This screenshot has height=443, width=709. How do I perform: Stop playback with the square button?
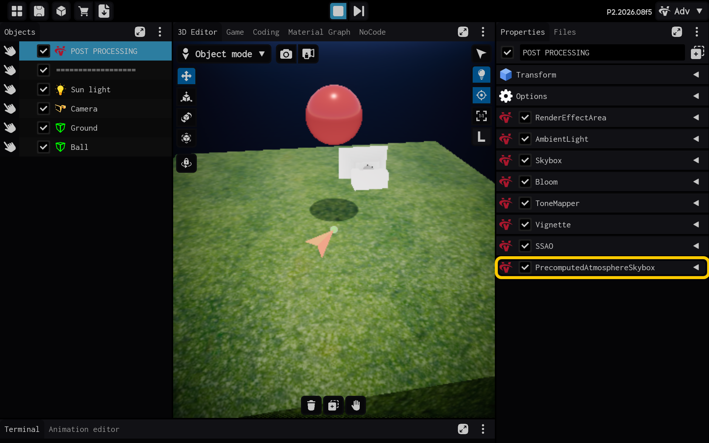(x=338, y=11)
